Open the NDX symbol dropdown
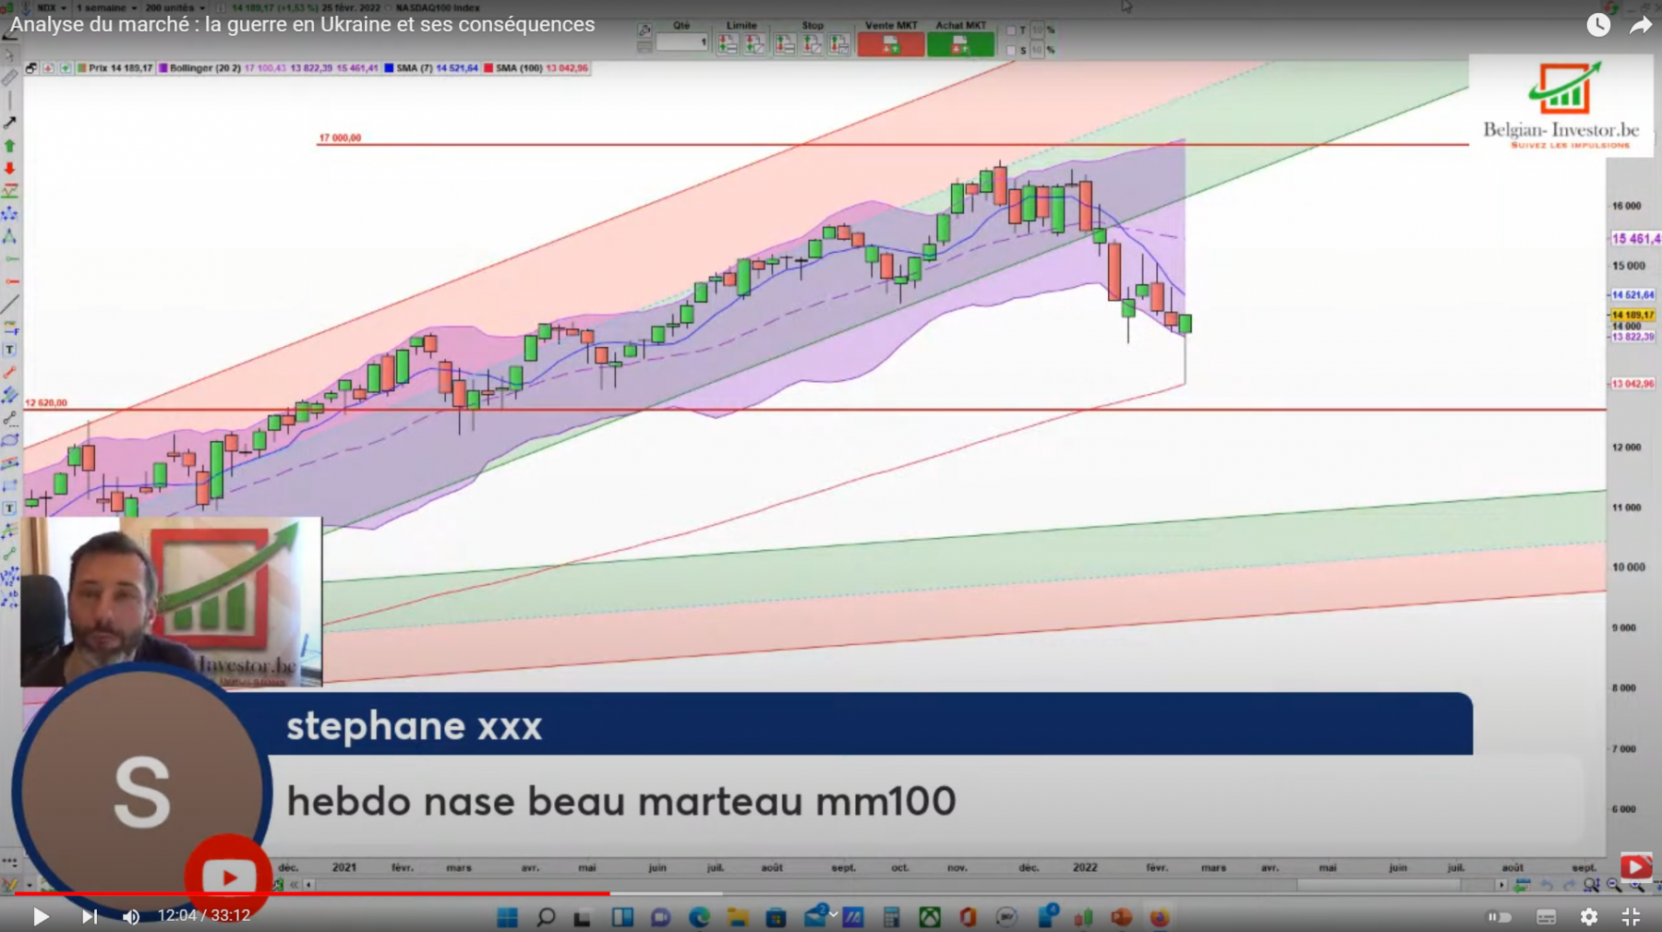Image resolution: width=1662 pixels, height=932 pixels. [51, 7]
